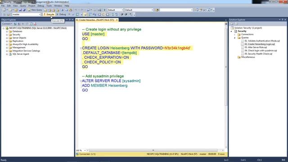Expand the Security node in Object Explorer
The height and width of the screenshot is (162, 288).
(x=7, y=35)
